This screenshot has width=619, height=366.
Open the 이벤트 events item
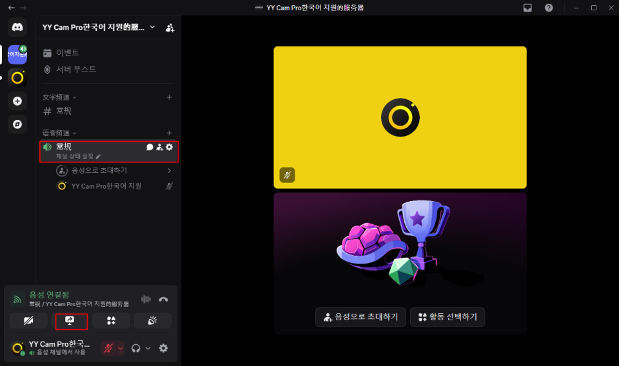tap(68, 53)
